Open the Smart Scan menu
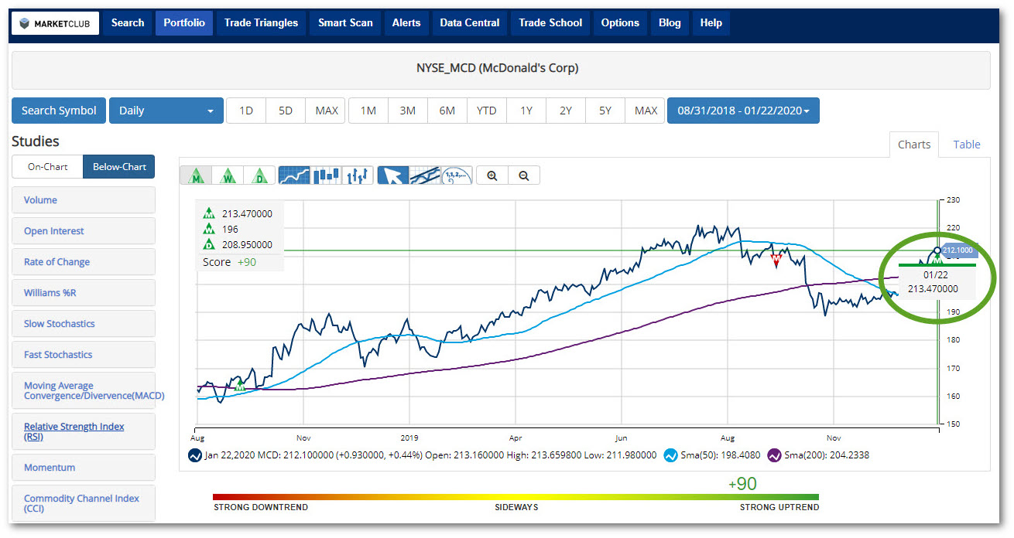 coord(345,23)
